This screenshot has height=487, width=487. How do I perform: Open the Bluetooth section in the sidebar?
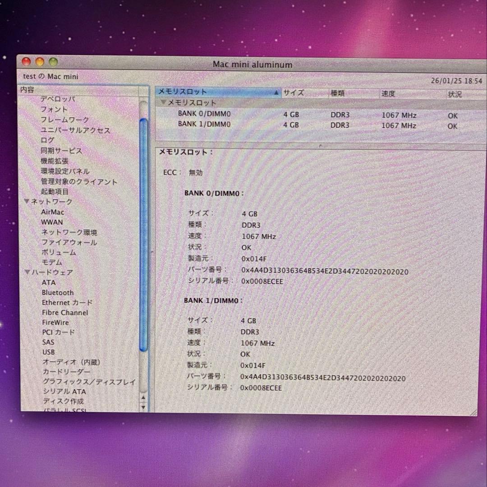point(58,292)
